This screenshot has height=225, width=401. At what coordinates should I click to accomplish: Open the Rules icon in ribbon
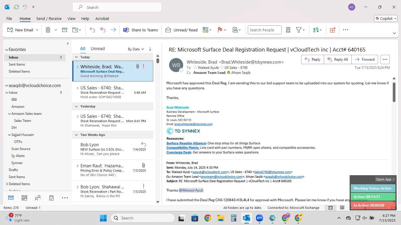pyautogui.click(x=235, y=30)
